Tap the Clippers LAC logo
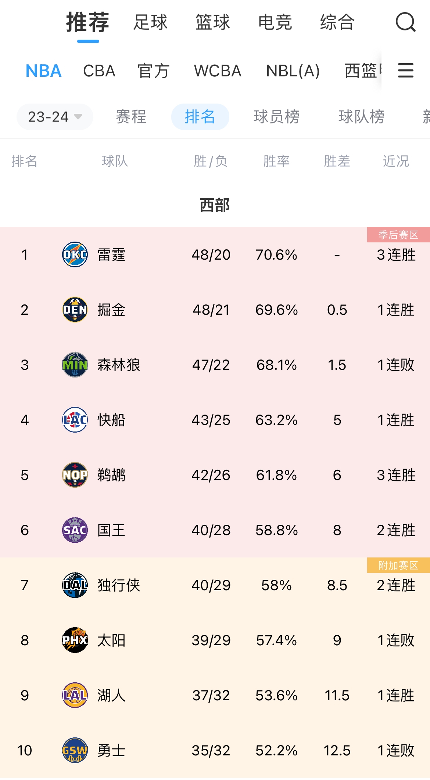The height and width of the screenshot is (780, 430). tap(75, 420)
